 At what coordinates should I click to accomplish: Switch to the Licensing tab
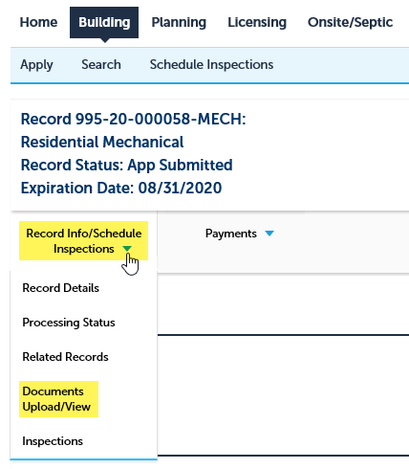pos(257,22)
